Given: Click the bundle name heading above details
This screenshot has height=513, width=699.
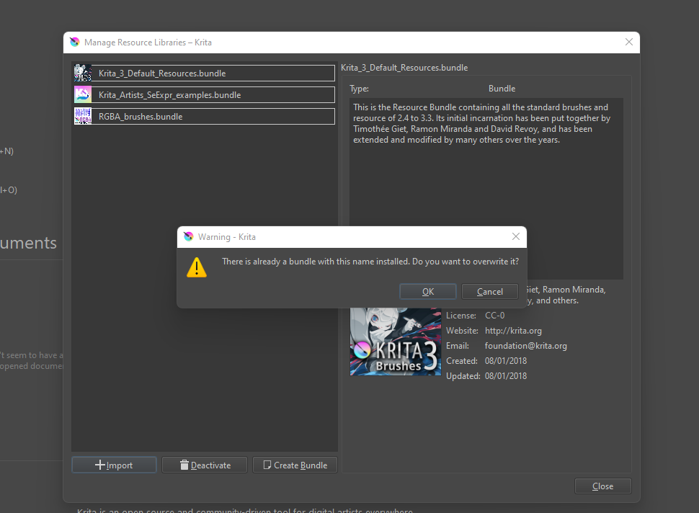Looking at the screenshot, I should [404, 68].
